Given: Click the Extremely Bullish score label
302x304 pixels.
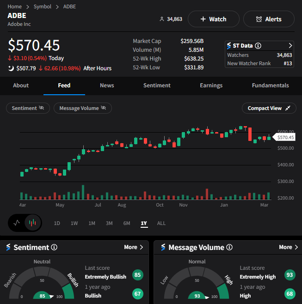Looking at the screenshot, I should (105, 277).
